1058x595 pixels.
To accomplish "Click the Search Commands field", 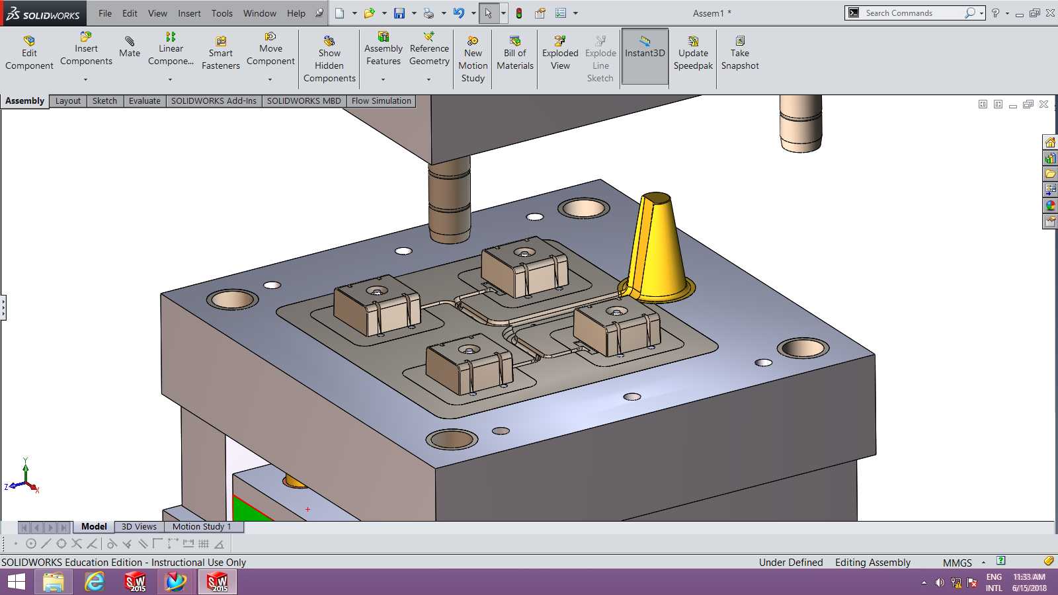I will point(913,13).
